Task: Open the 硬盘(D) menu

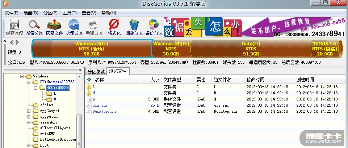Action: click(x=31, y=13)
